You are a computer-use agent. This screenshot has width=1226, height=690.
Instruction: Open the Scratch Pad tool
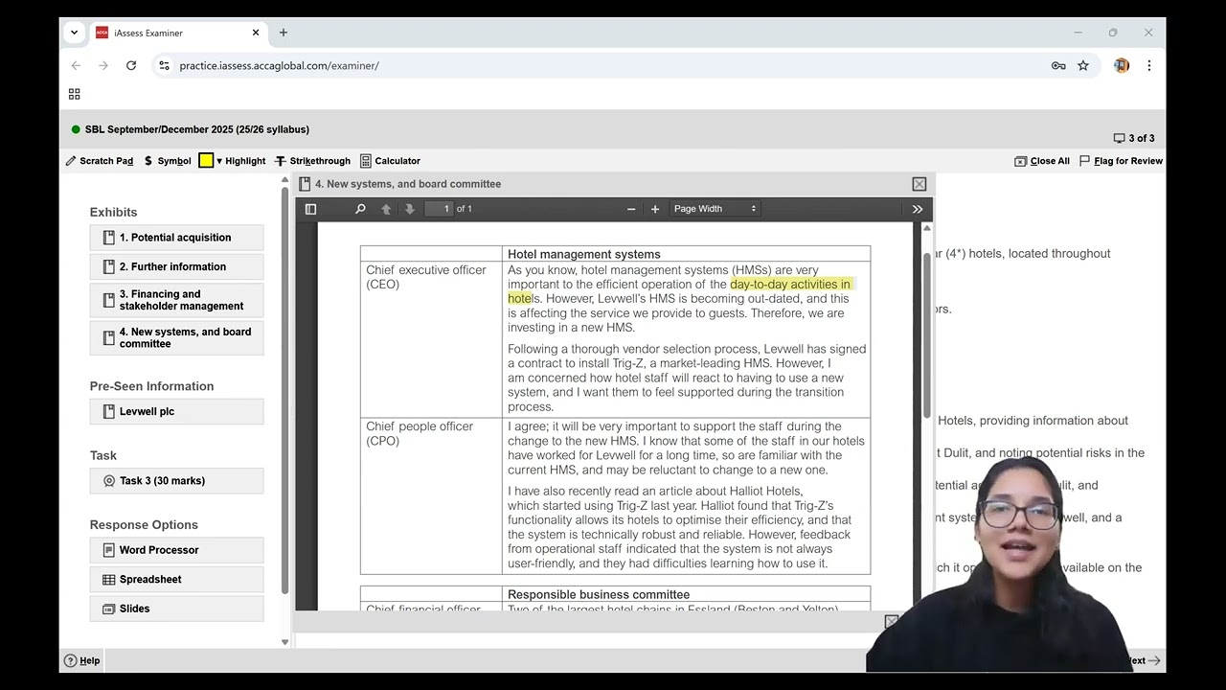100,161
